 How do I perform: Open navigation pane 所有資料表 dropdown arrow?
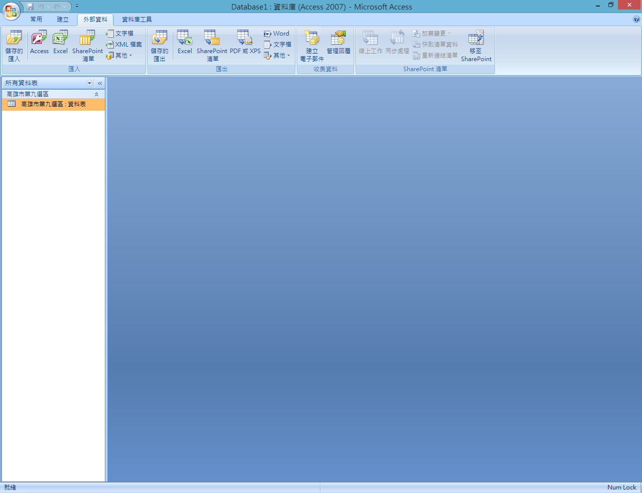pos(90,83)
